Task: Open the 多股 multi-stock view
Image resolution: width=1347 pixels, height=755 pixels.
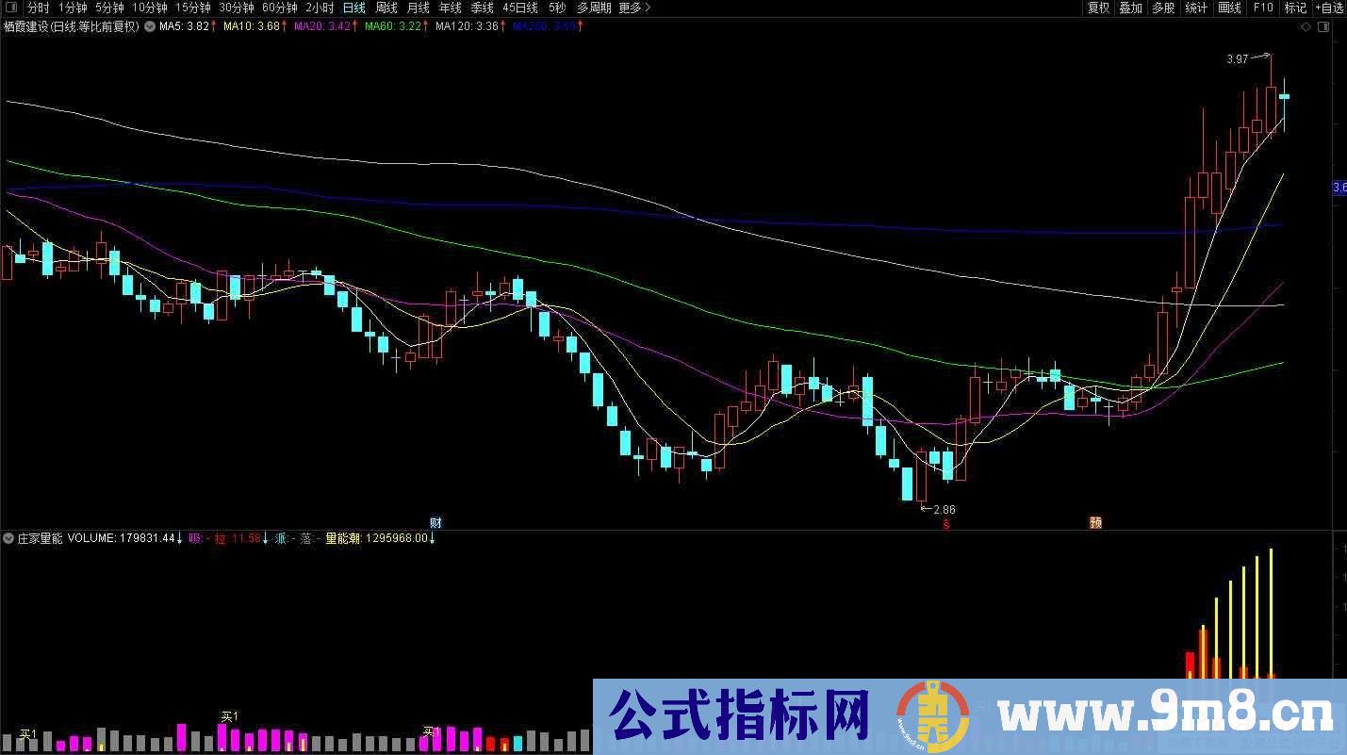Action: coord(1163,8)
